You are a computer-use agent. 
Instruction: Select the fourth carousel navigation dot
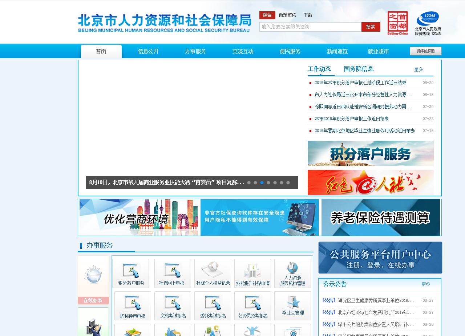(268, 183)
